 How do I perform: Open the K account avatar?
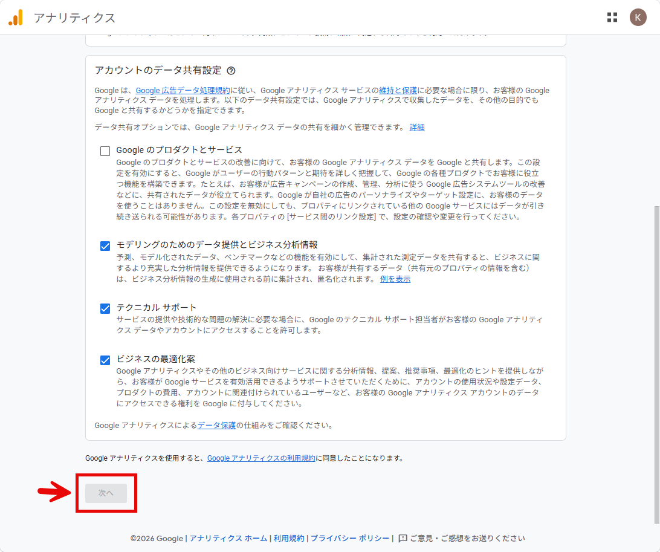638,18
